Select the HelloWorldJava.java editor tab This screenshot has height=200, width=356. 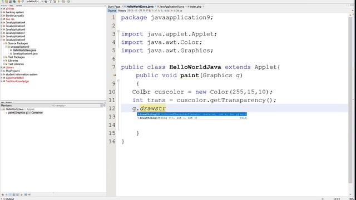pyautogui.click(x=140, y=7)
